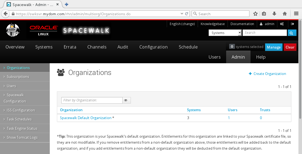
Task: Open Show Tomcat Logs in the sidebar
Action: (x=25, y=137)
